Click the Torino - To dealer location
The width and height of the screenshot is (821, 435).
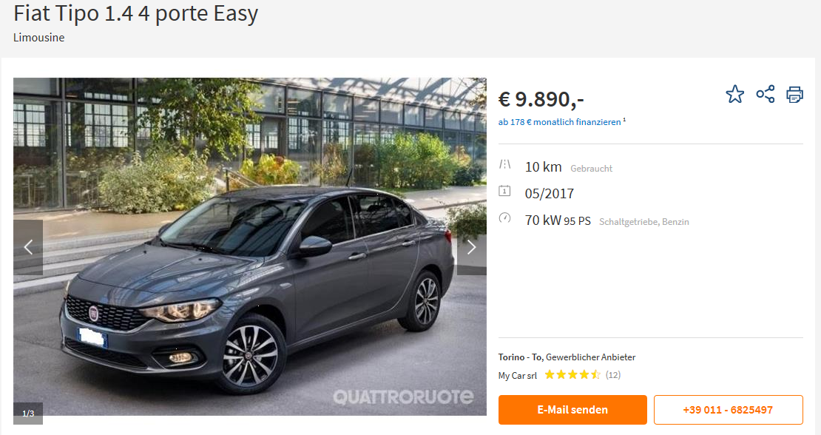click(x=520, y=357)
